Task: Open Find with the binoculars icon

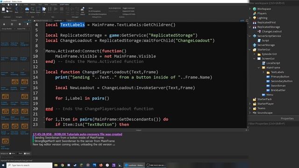Action: pyautogui.click(x=27, y=9)
